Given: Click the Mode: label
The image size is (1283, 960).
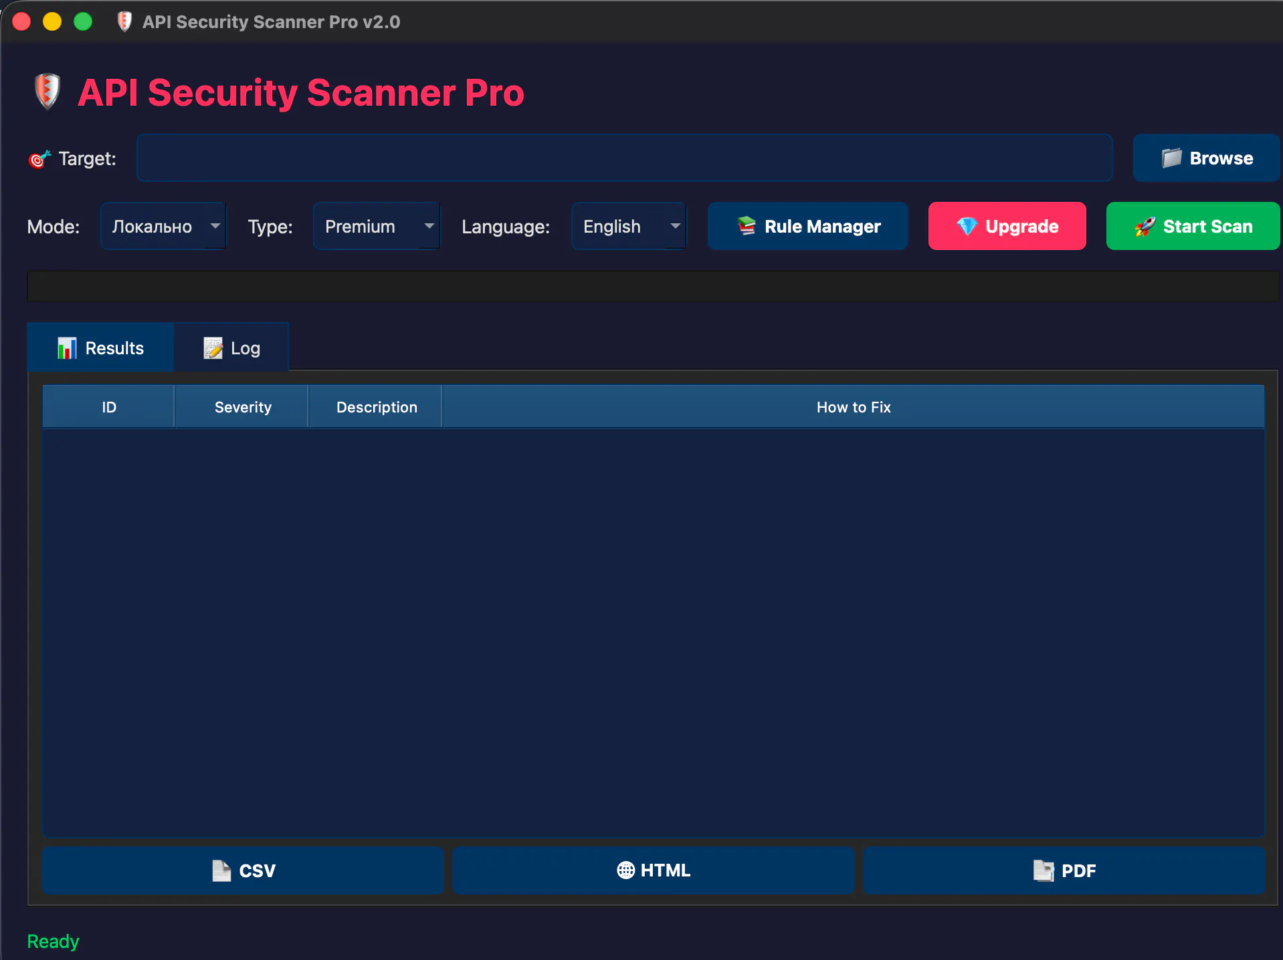Looking at the screenshot, I should coord(54,227).
